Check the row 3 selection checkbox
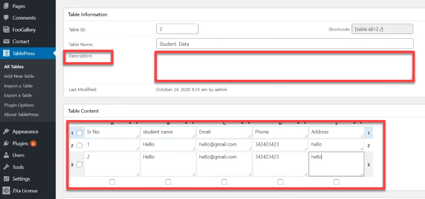This screenshot has height=199, width=425. pyautogui.click(x=80, y=164)
